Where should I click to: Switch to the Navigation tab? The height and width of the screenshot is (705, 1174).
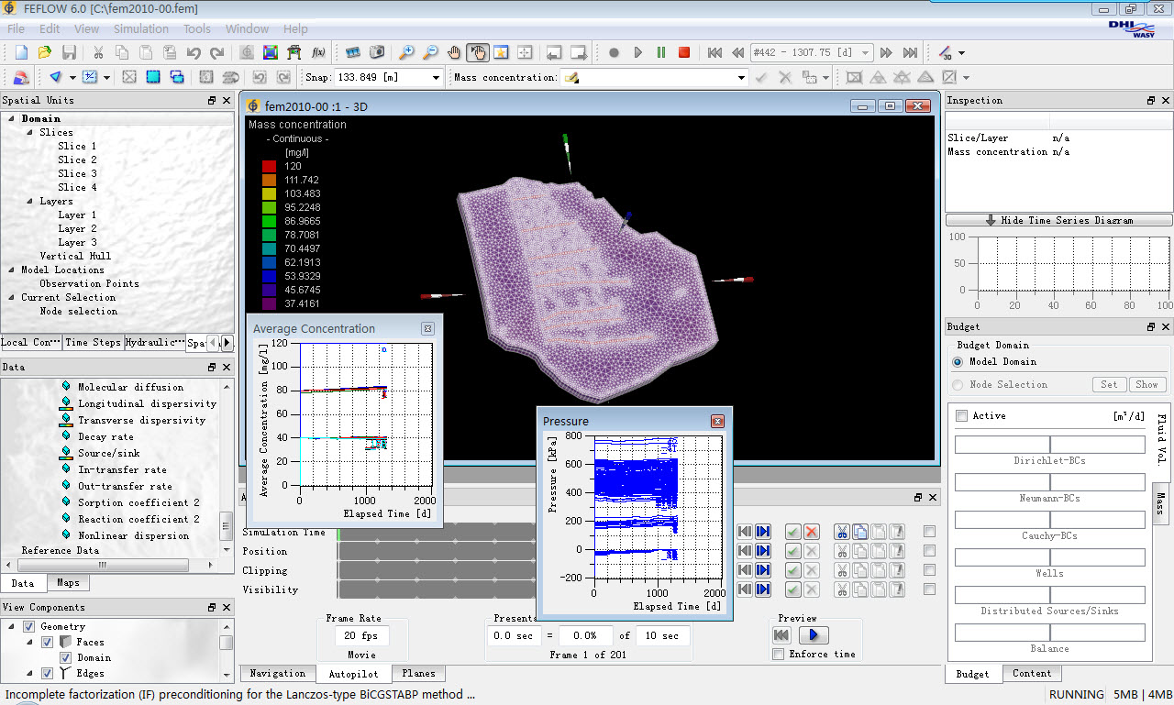tap(278, 673)
